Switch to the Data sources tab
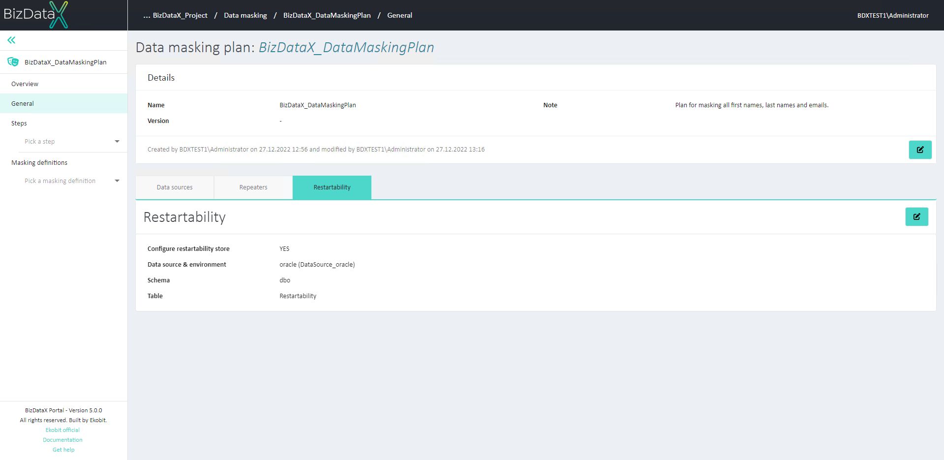 tap(175, 187)
